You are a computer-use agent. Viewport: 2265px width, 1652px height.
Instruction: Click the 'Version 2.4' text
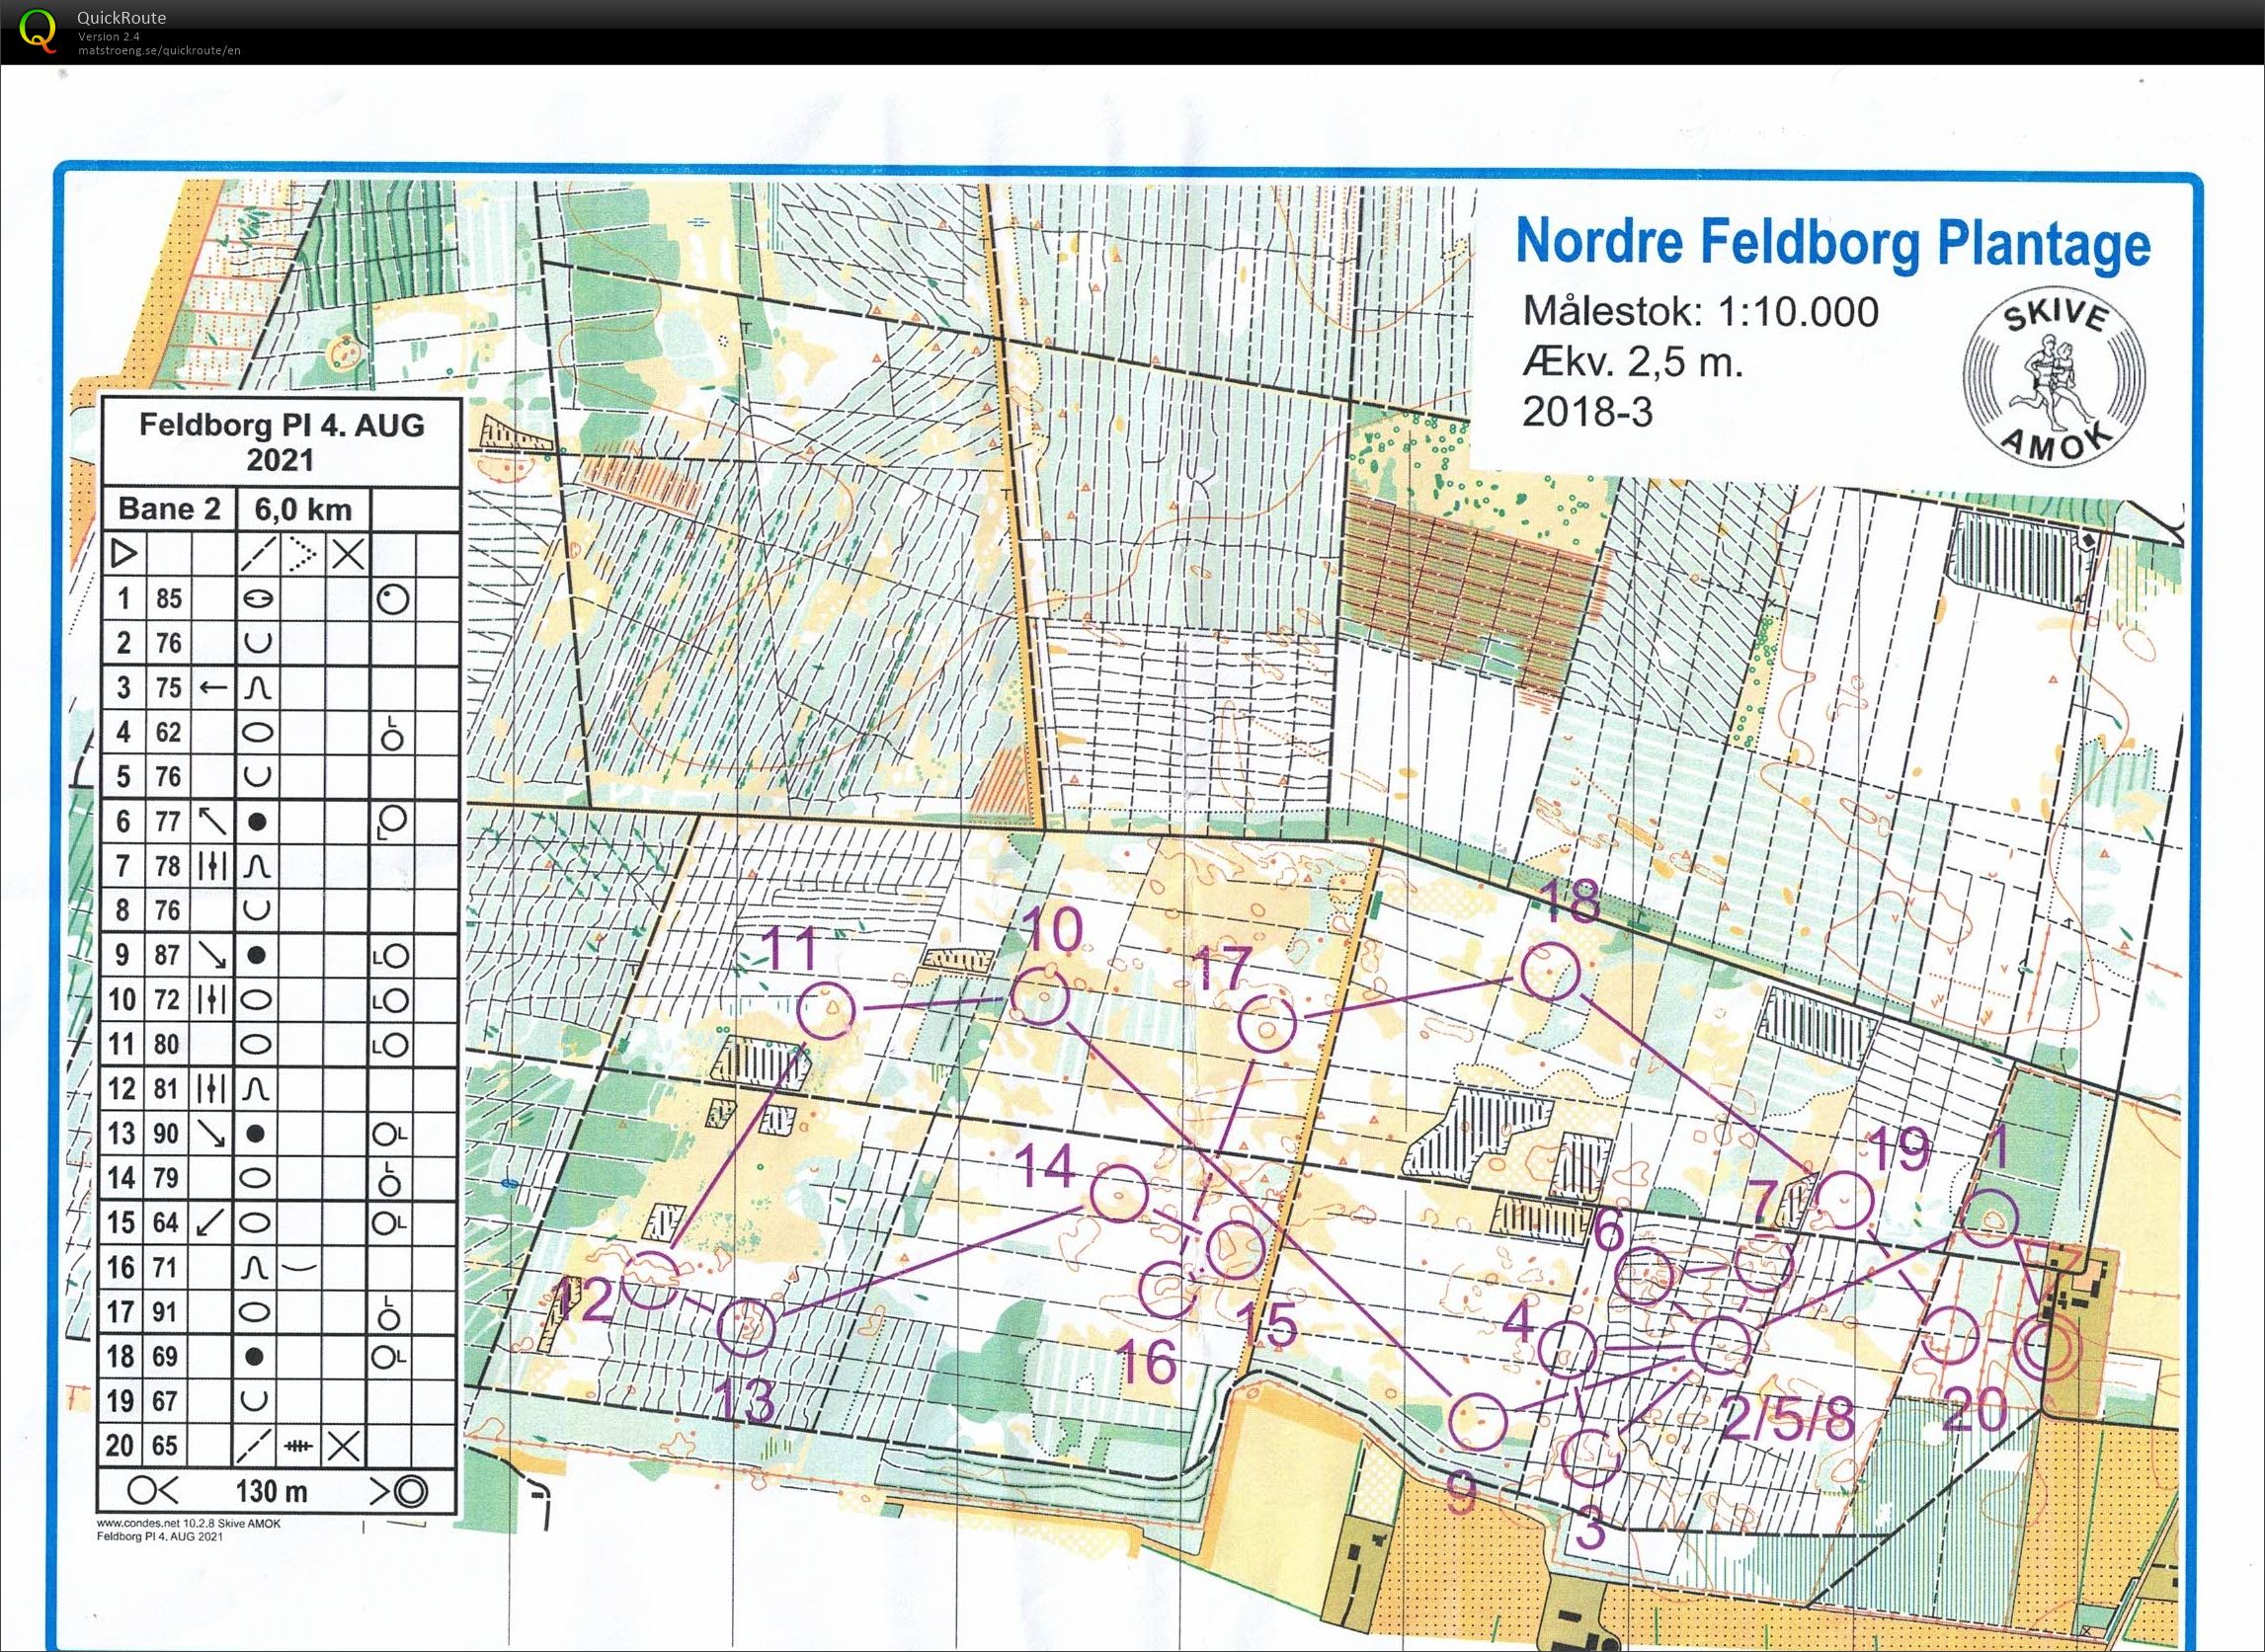[x=109, y=36]
